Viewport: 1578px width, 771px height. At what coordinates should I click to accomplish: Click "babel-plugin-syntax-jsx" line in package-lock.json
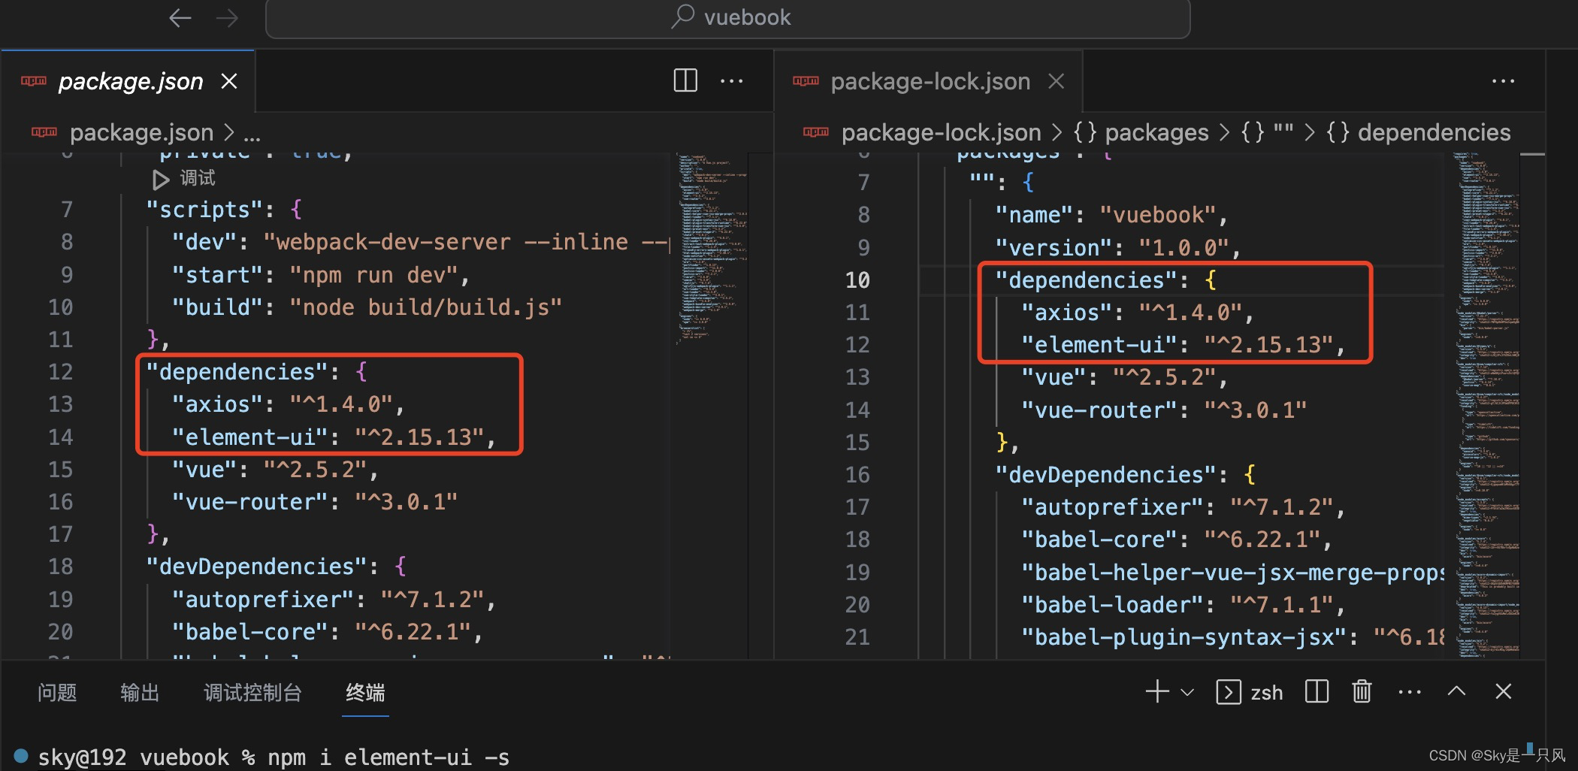tap(1232, 637)
